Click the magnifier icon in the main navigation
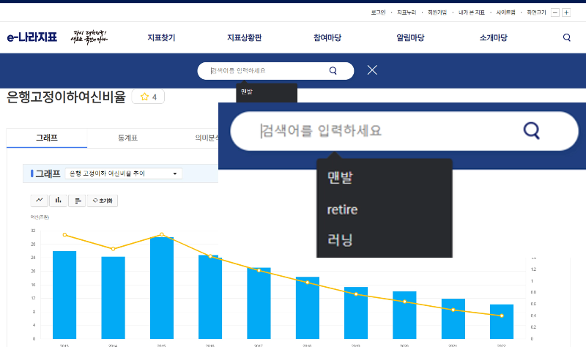The image size is (586, 347). point(567,37)
